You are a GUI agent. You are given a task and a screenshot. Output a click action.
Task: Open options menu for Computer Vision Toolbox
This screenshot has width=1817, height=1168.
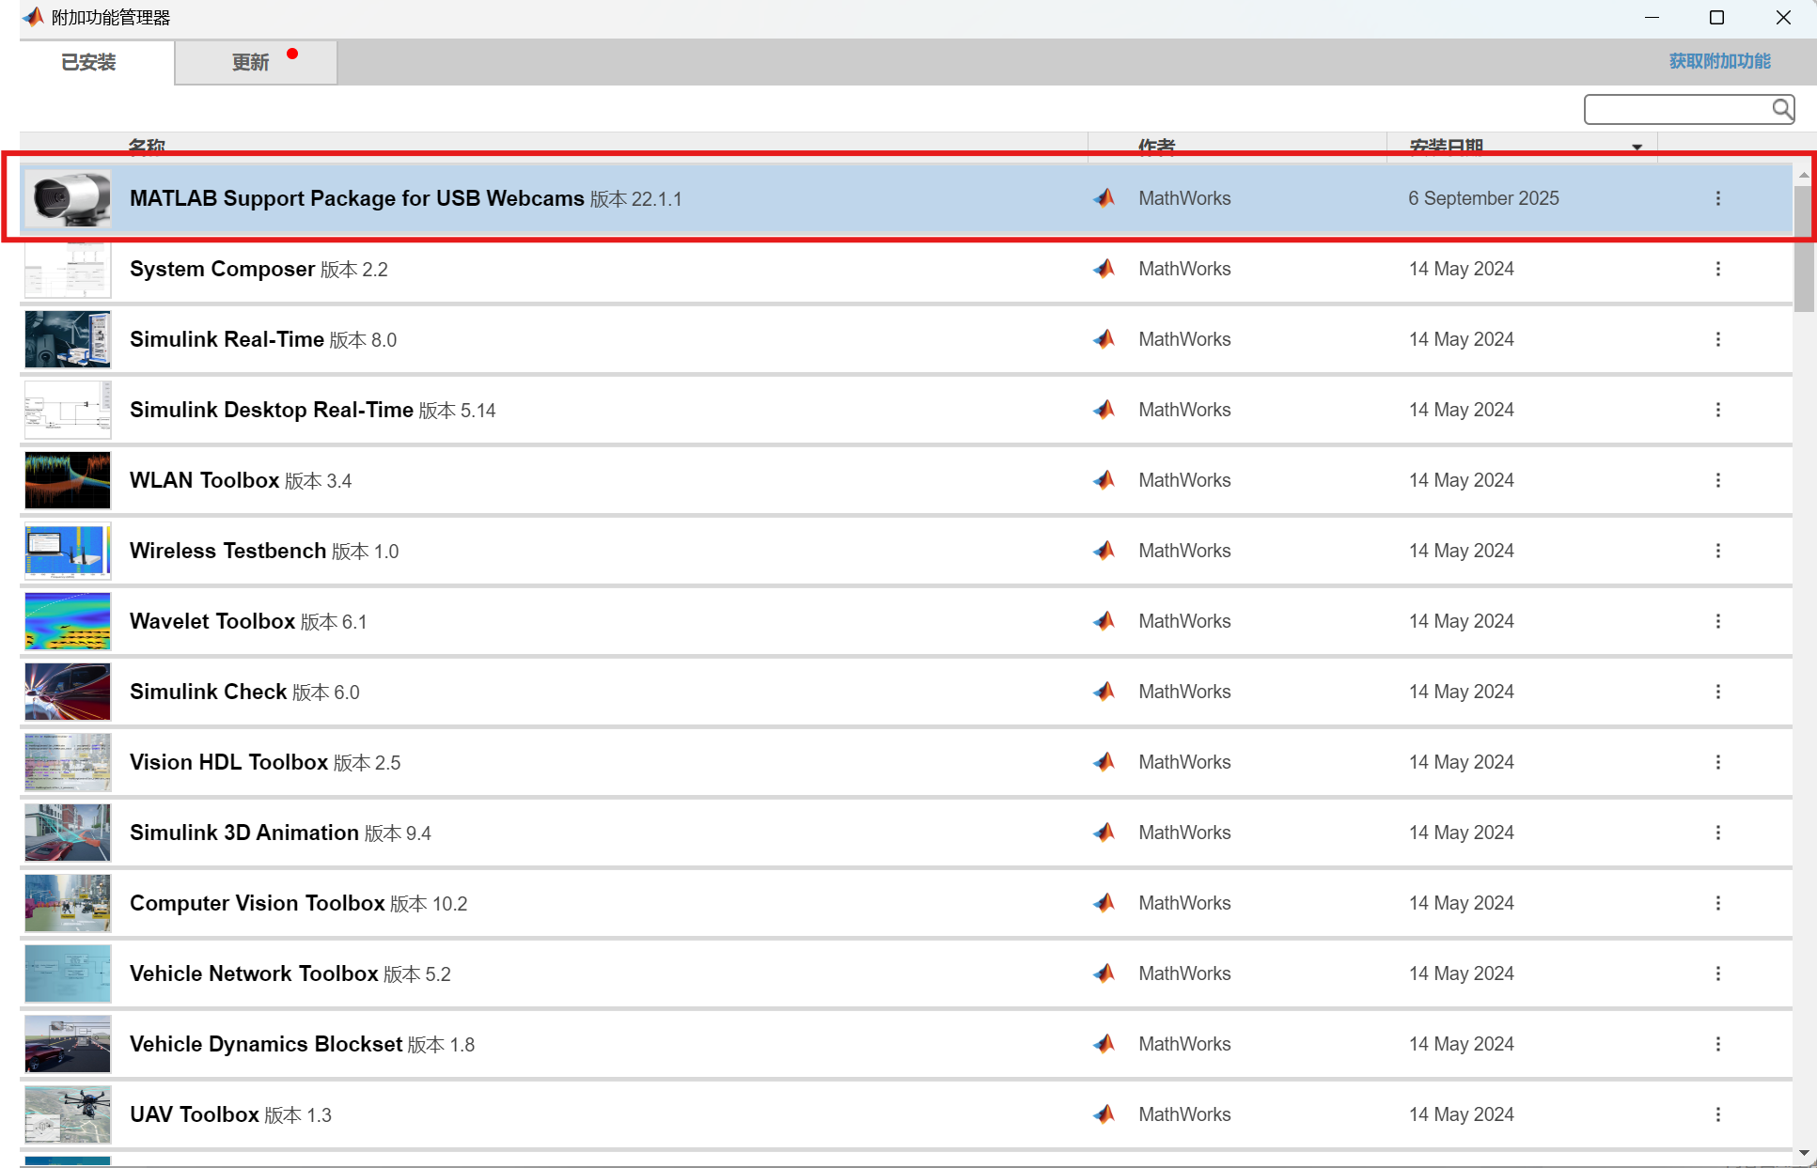coord(1717,903)
